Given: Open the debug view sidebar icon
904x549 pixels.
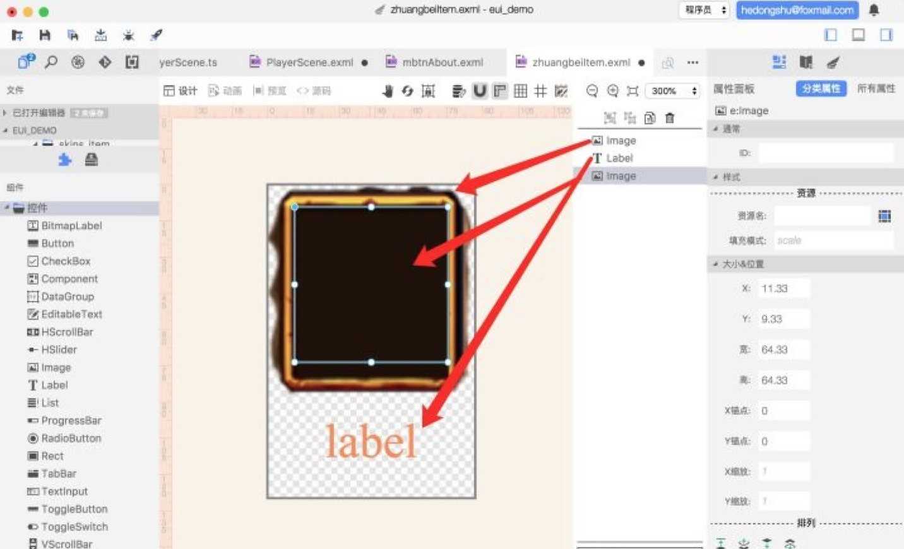Looking at the screenshot, I should point(78,62).
